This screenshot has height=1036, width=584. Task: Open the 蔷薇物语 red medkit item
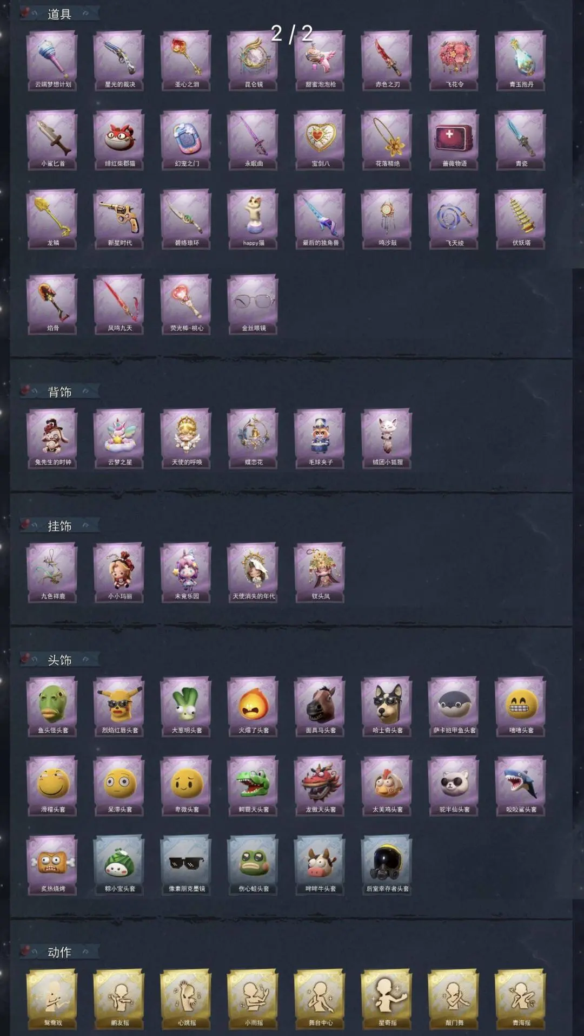coord(454,139)
